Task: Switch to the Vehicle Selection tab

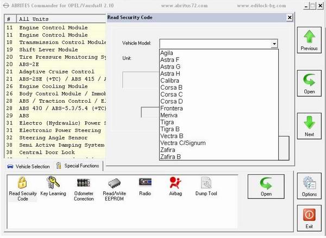Action: pos(28,166)
